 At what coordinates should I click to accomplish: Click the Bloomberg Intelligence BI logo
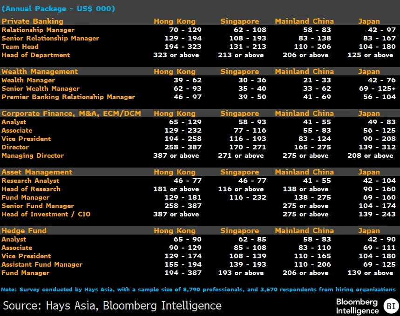(x=391, y=306)
